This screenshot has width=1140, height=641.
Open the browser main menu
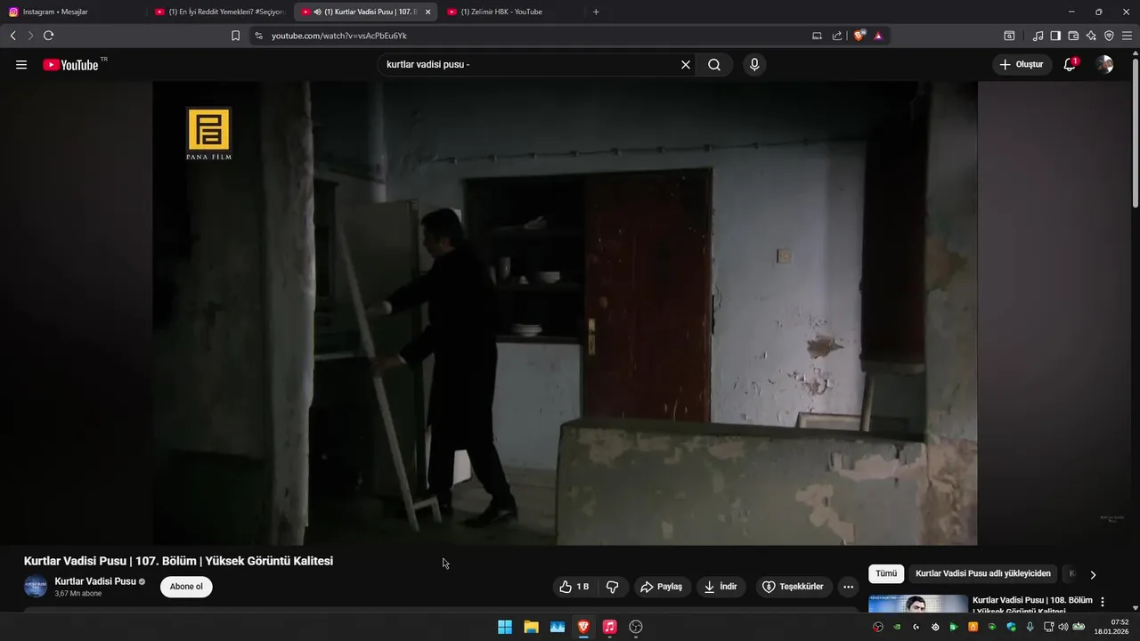point(1127,36)
